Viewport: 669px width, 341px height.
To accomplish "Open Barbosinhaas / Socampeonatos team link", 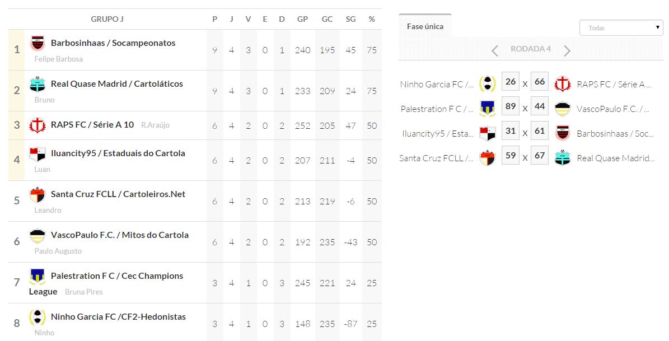I will [x=113, y=43].
